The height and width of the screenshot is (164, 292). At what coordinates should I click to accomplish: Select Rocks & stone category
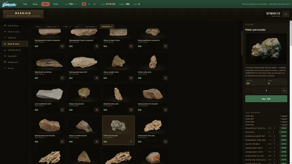(x=15, y=44)
